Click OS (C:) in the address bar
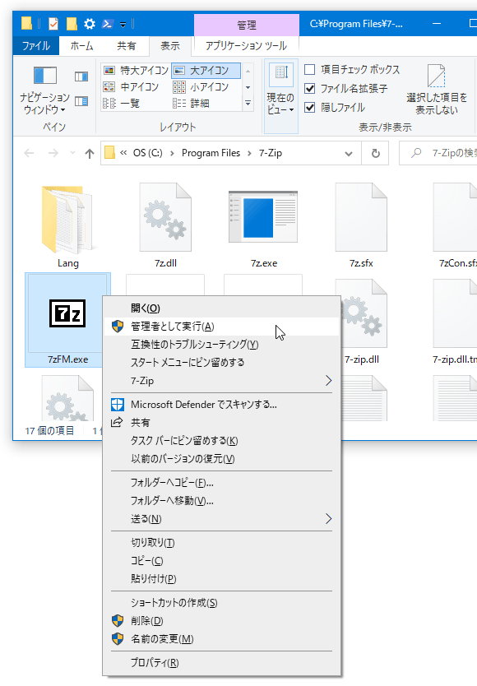 click(147, 153)
